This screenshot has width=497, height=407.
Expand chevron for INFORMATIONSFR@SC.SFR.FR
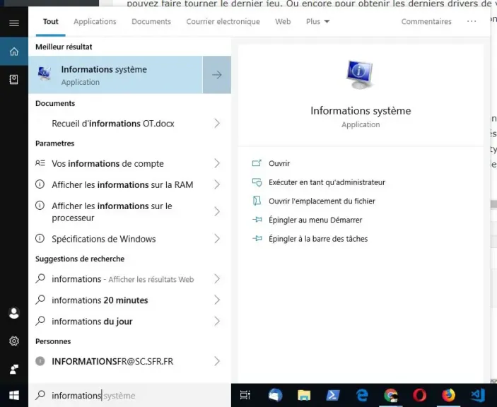(217, 361)
